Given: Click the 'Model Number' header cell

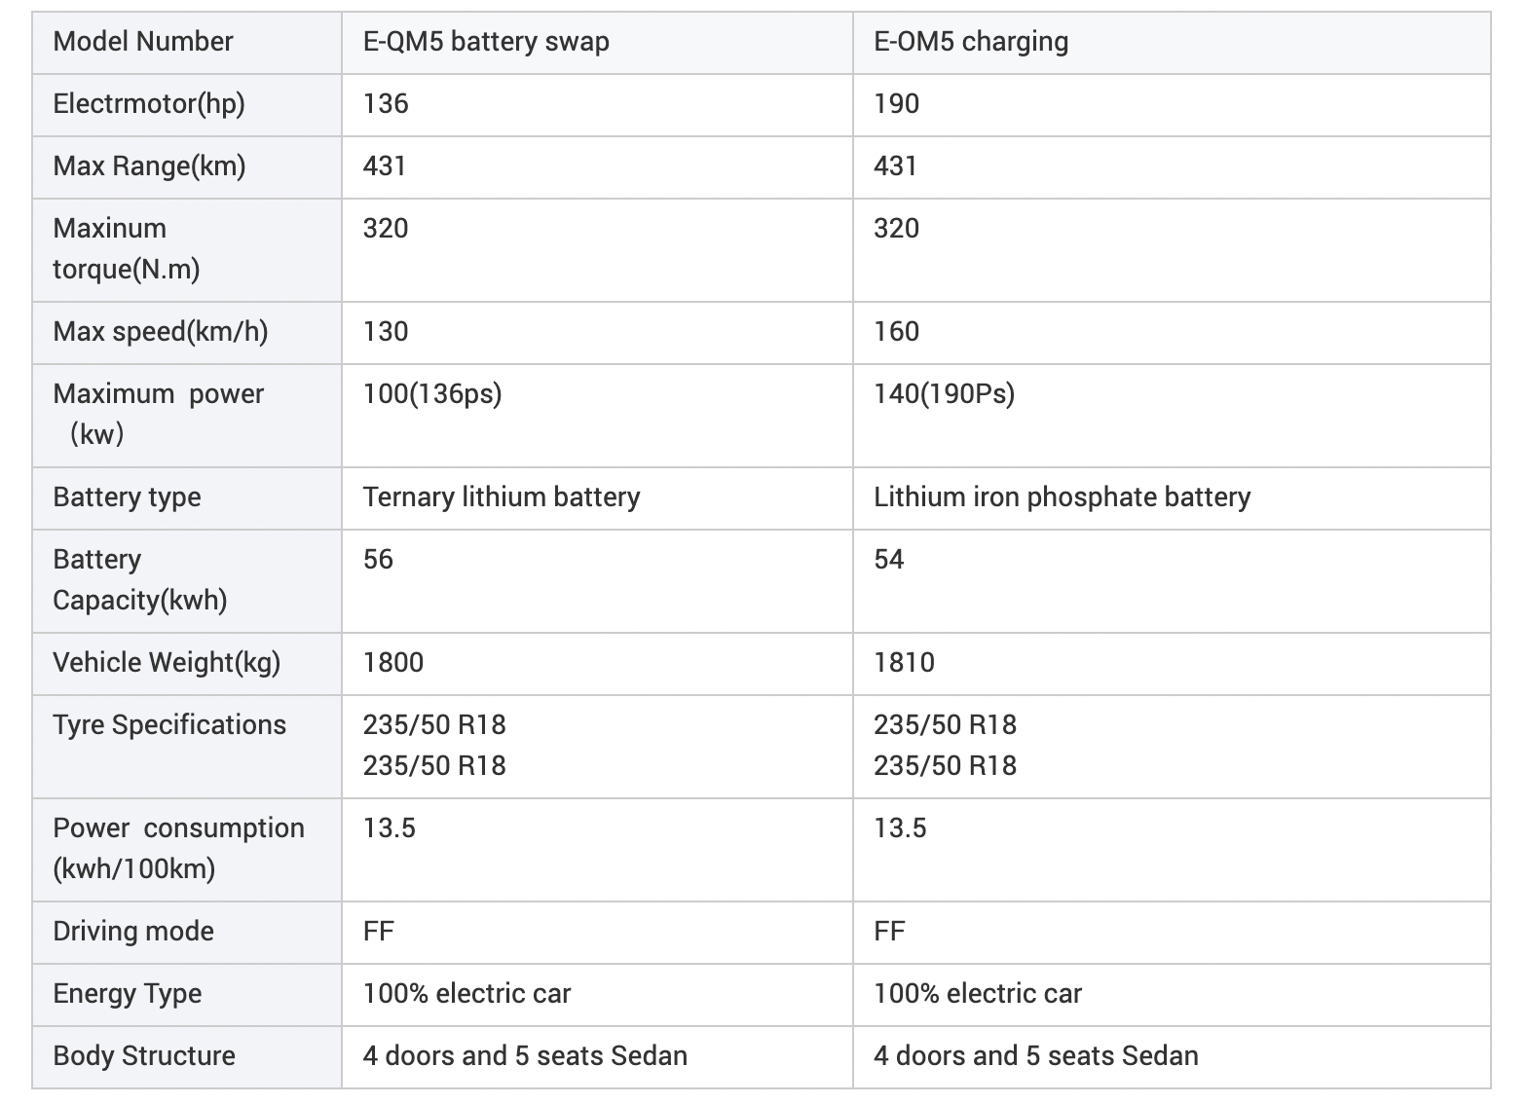Looking at the screenshot, I should pyautogui.click(x=143, y=42).
